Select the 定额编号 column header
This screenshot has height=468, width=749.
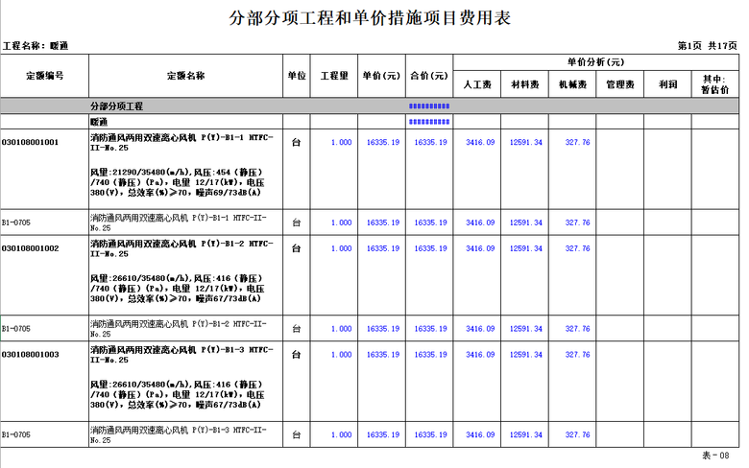(x=44, y=75)
